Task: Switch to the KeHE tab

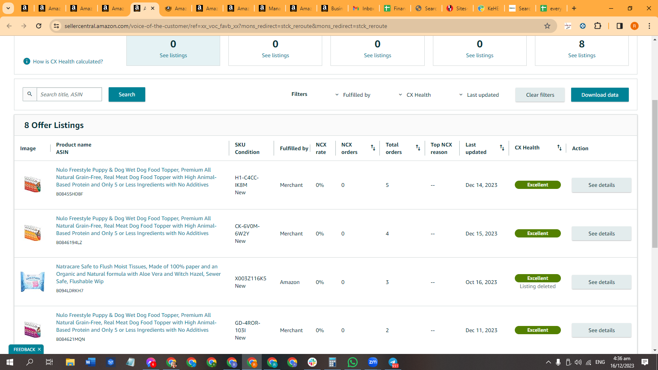Action: pos(489,8)
